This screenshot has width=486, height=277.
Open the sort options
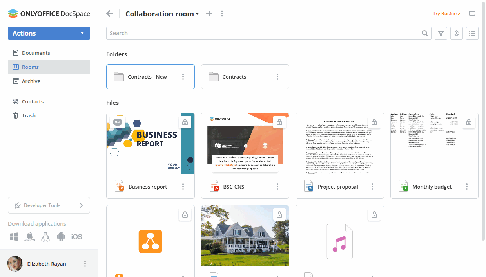coord(457,33)
